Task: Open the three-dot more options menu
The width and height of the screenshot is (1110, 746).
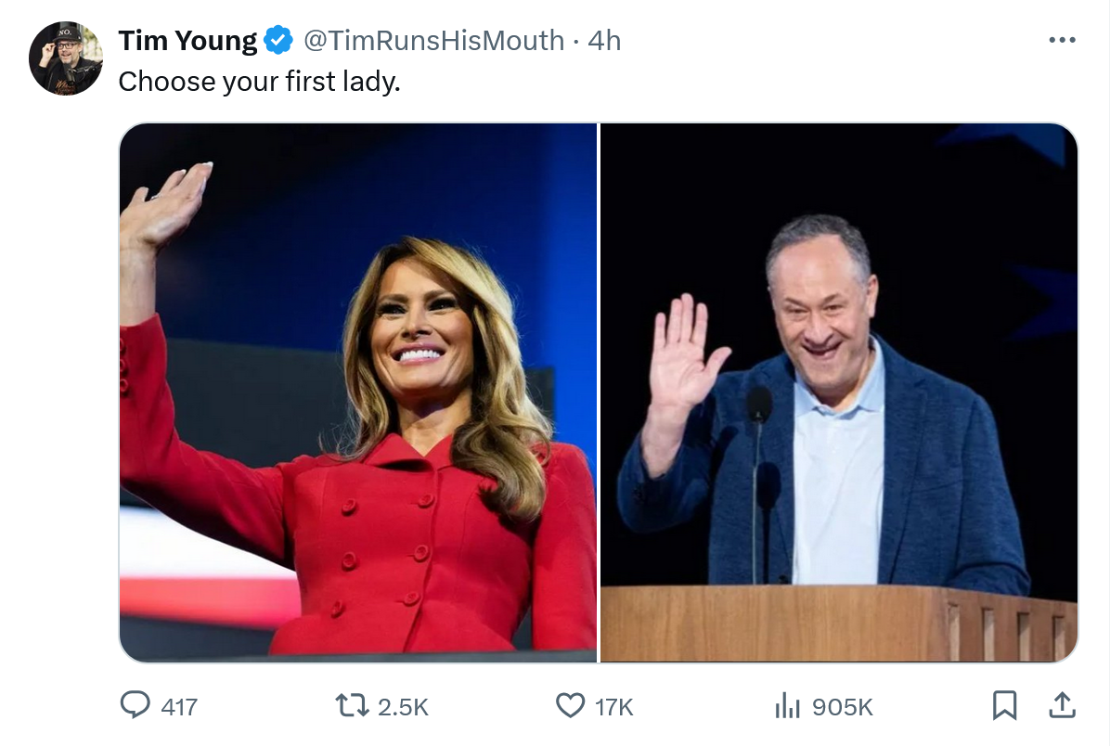Action: 1062,41
